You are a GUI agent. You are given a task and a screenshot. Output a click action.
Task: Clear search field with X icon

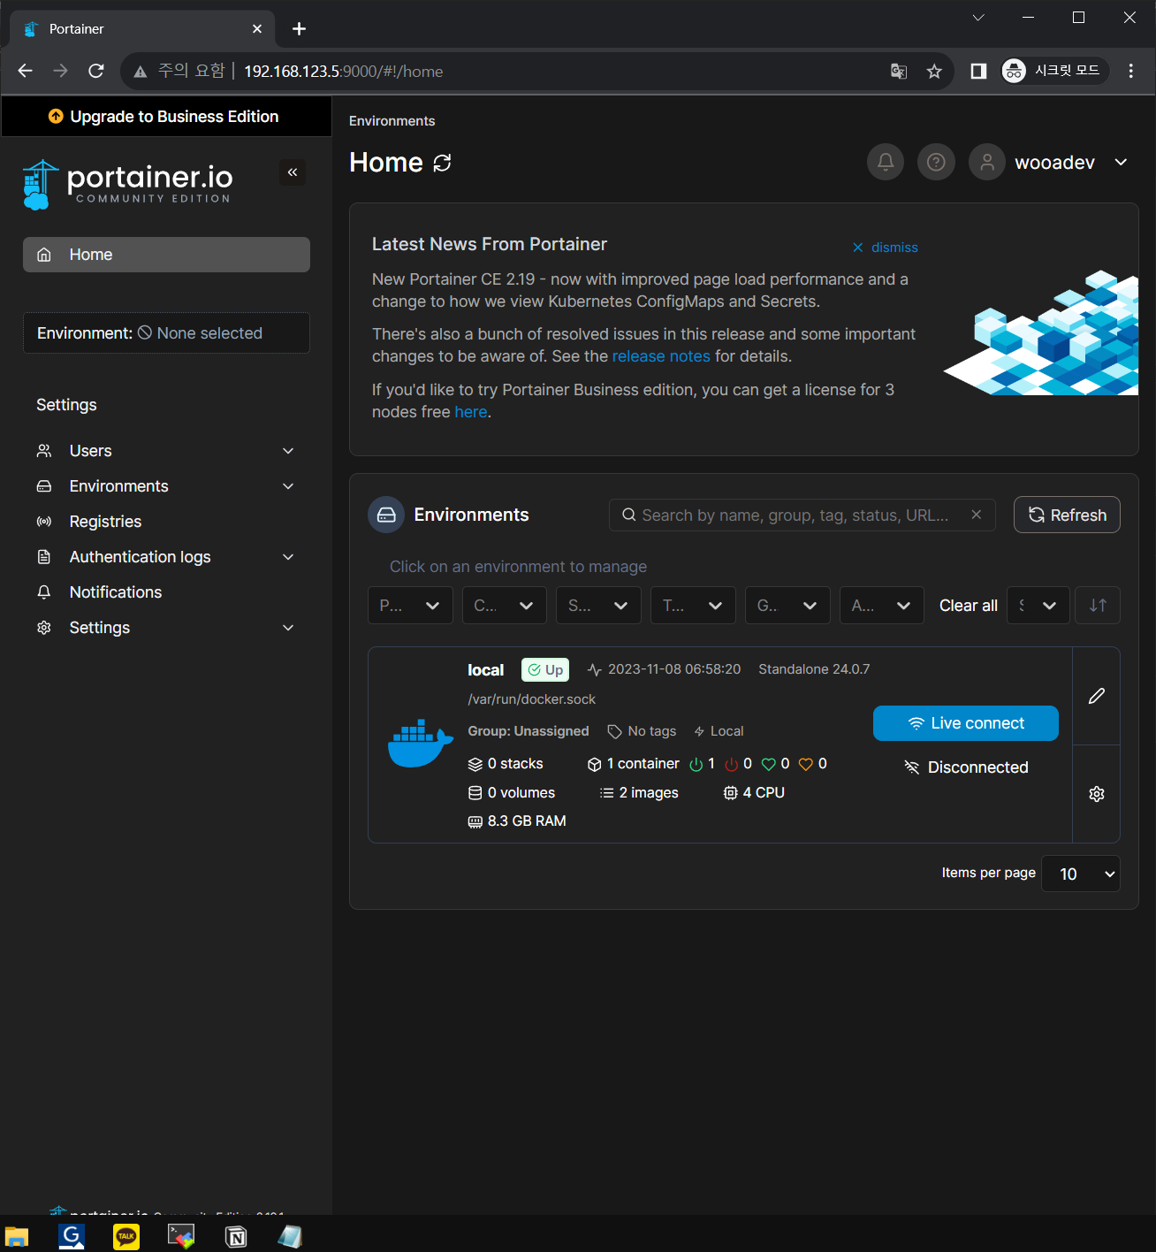click(977, 515)
